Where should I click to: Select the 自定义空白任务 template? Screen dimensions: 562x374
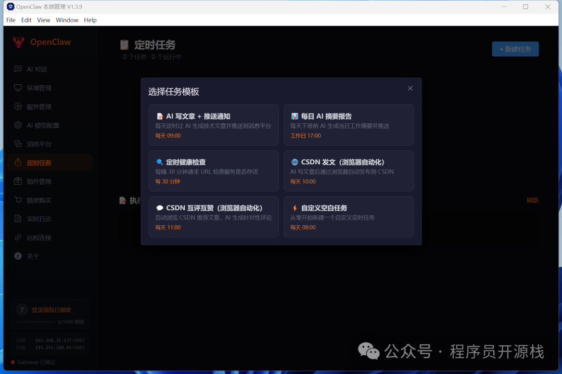[349, 217]
